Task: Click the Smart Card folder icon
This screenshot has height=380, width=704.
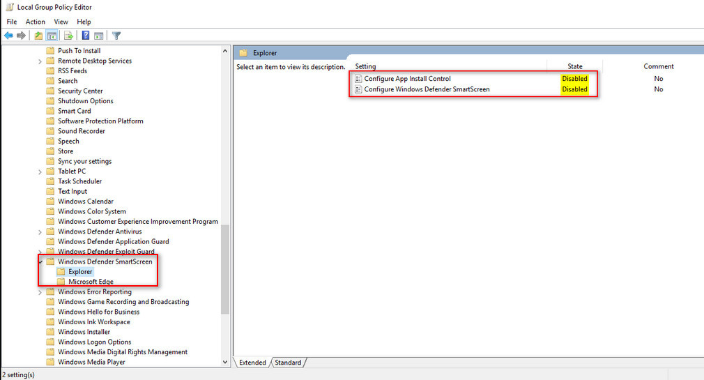Action: [x=50, y=111]
